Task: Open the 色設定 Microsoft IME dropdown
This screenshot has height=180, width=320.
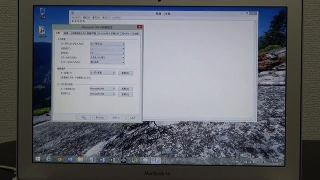Action: pos(102,94)
